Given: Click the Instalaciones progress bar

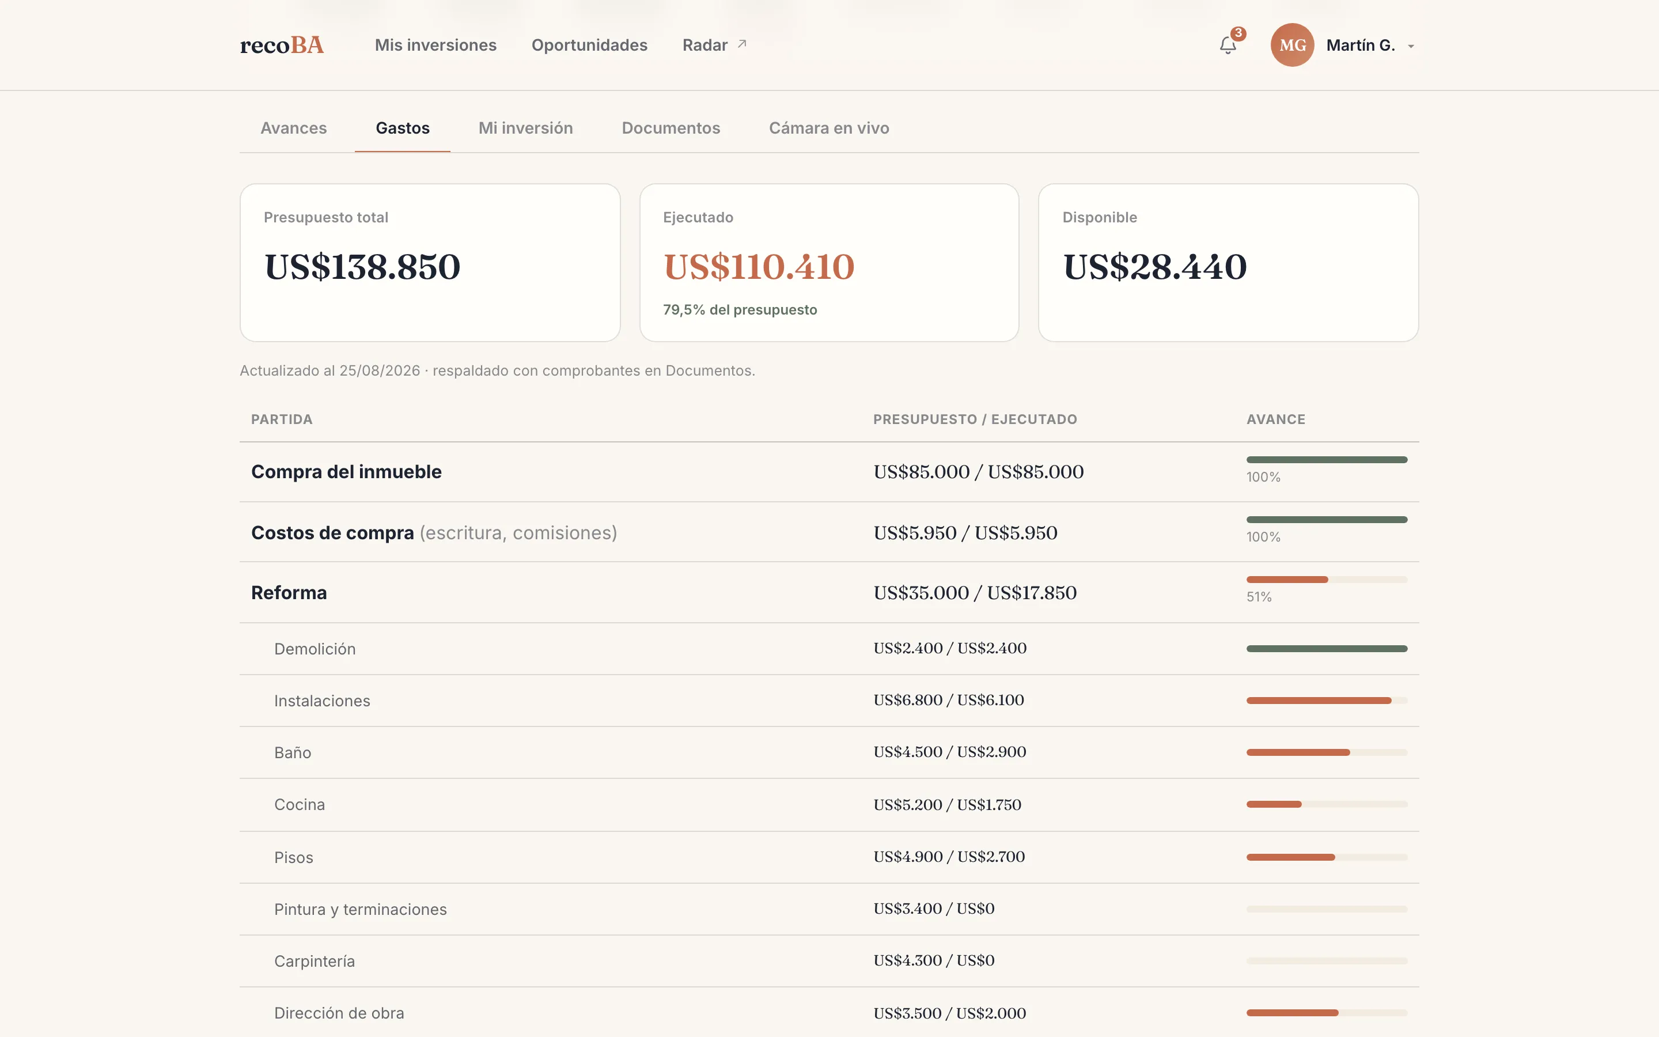Looking at the screenshot, I should coord(1327,700).
